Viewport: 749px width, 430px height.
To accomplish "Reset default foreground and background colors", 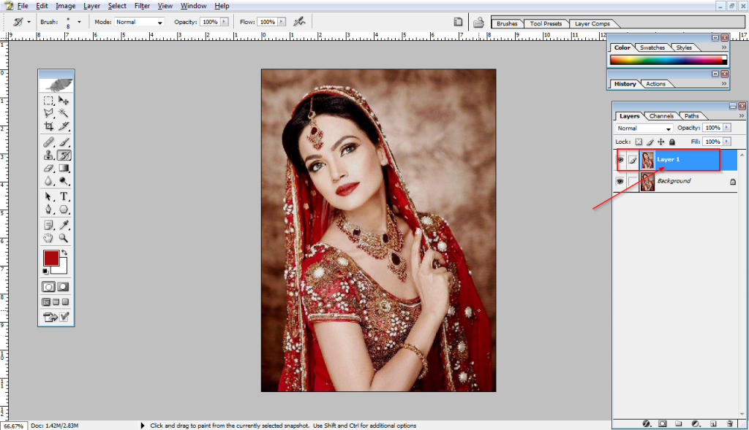I will point(45,272).
